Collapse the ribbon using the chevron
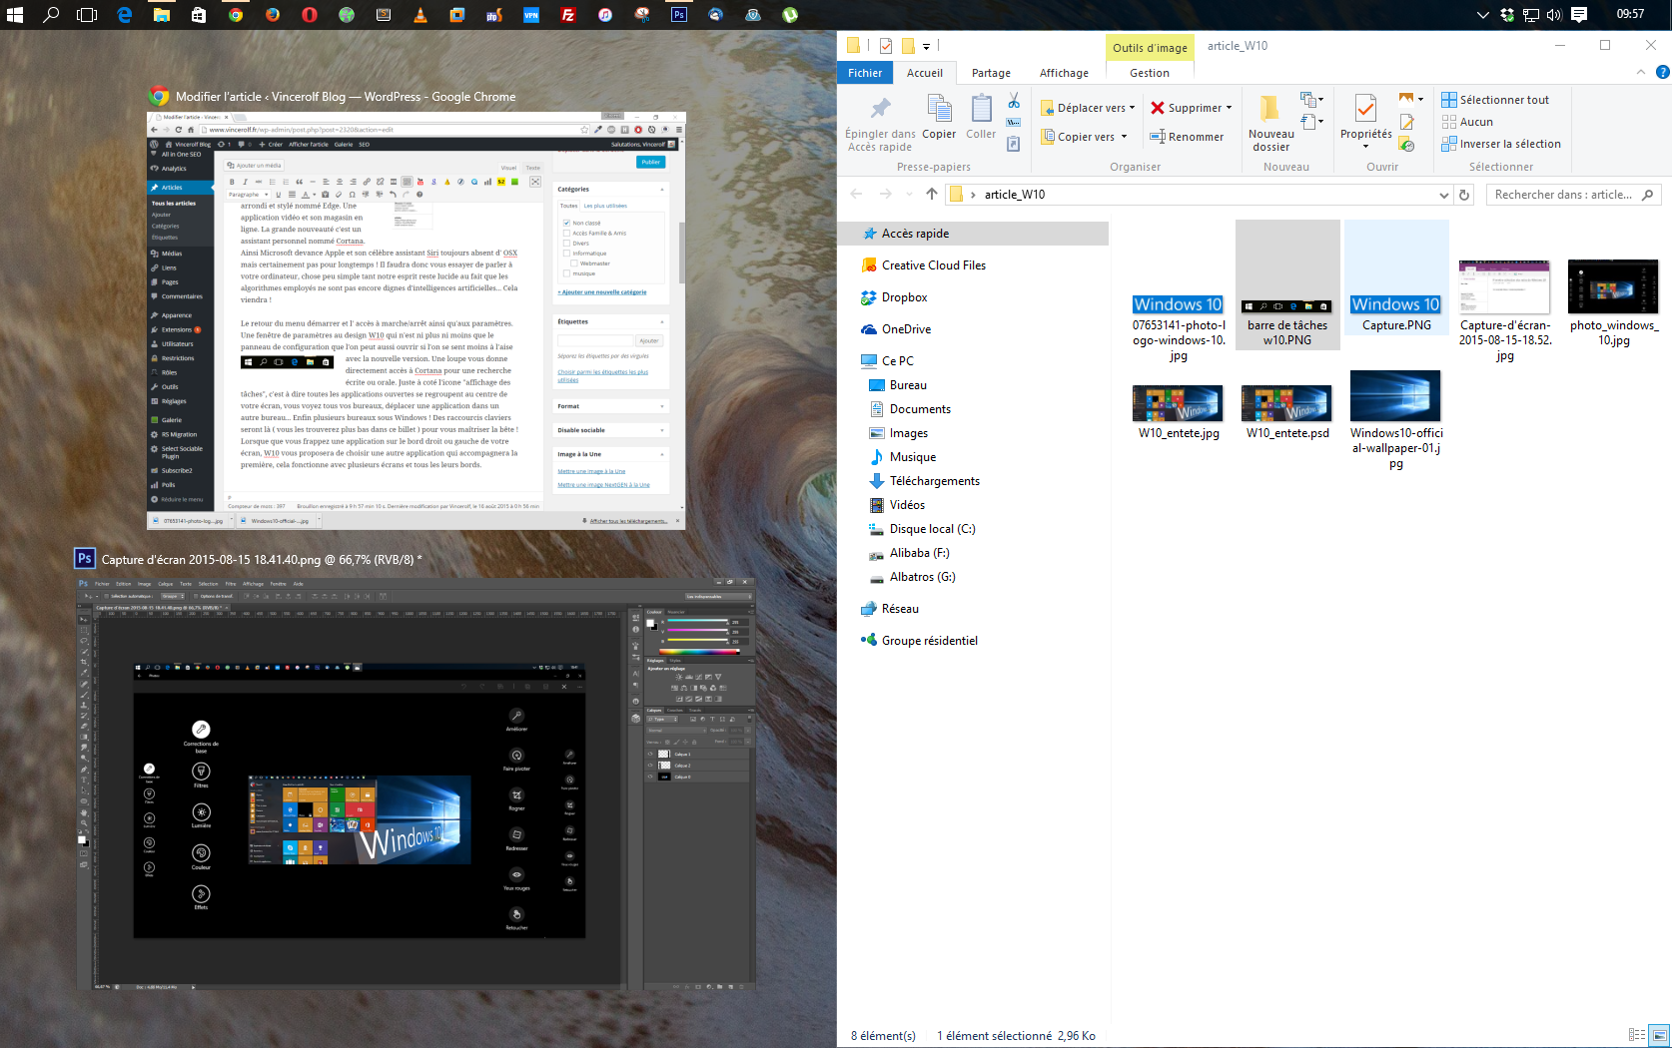 [x=1640, y=72]
